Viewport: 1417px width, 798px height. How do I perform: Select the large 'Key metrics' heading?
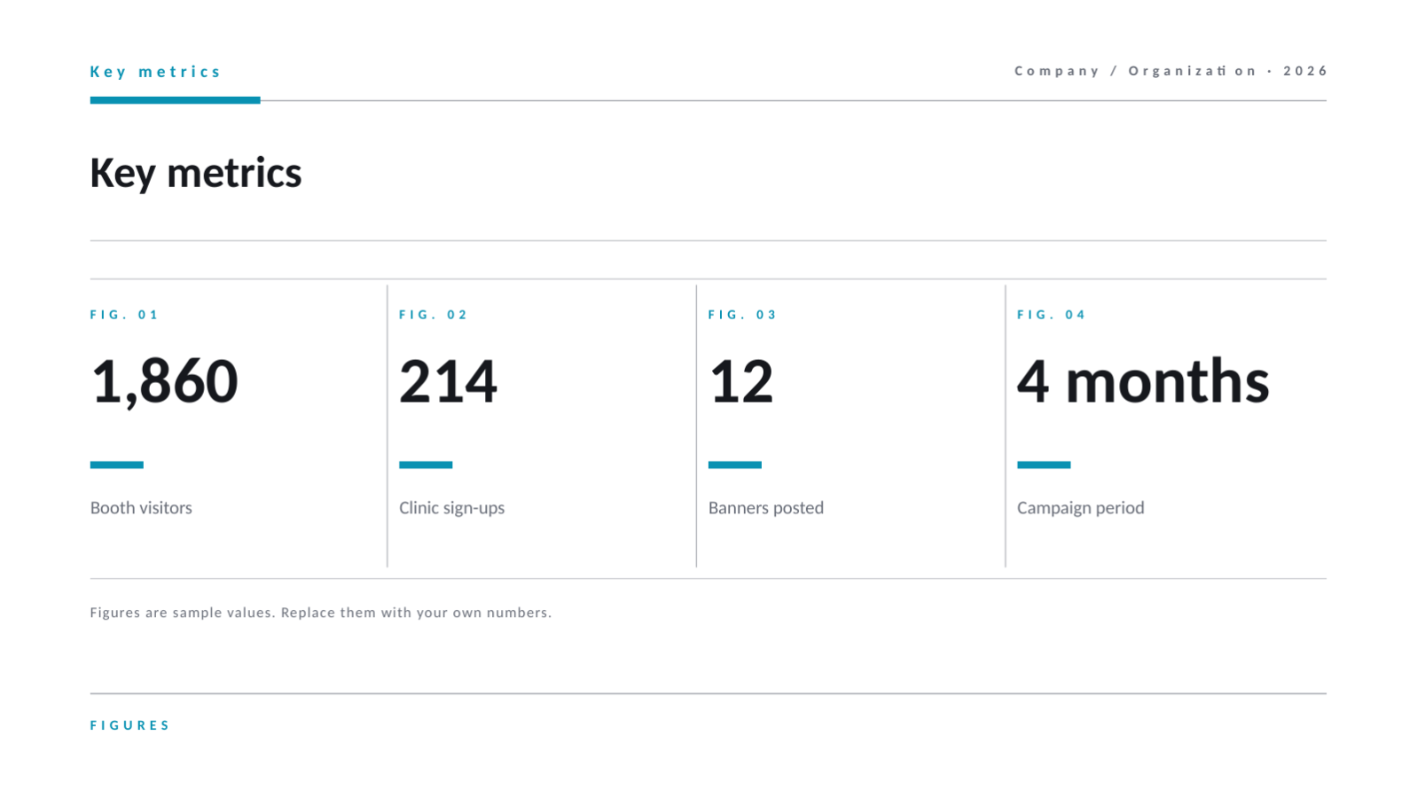[x=196, y=173]
